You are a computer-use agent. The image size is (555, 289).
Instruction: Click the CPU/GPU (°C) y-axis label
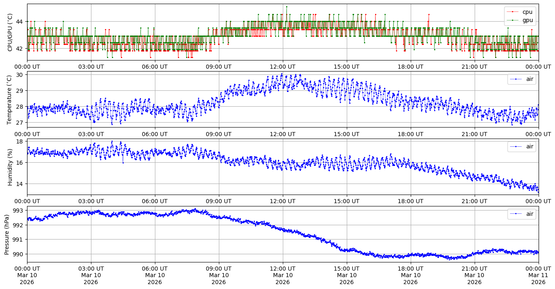click(x=10, y=32)
